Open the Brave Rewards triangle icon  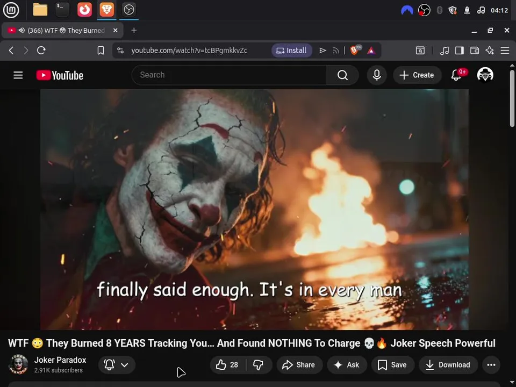[x=371, y=51]
